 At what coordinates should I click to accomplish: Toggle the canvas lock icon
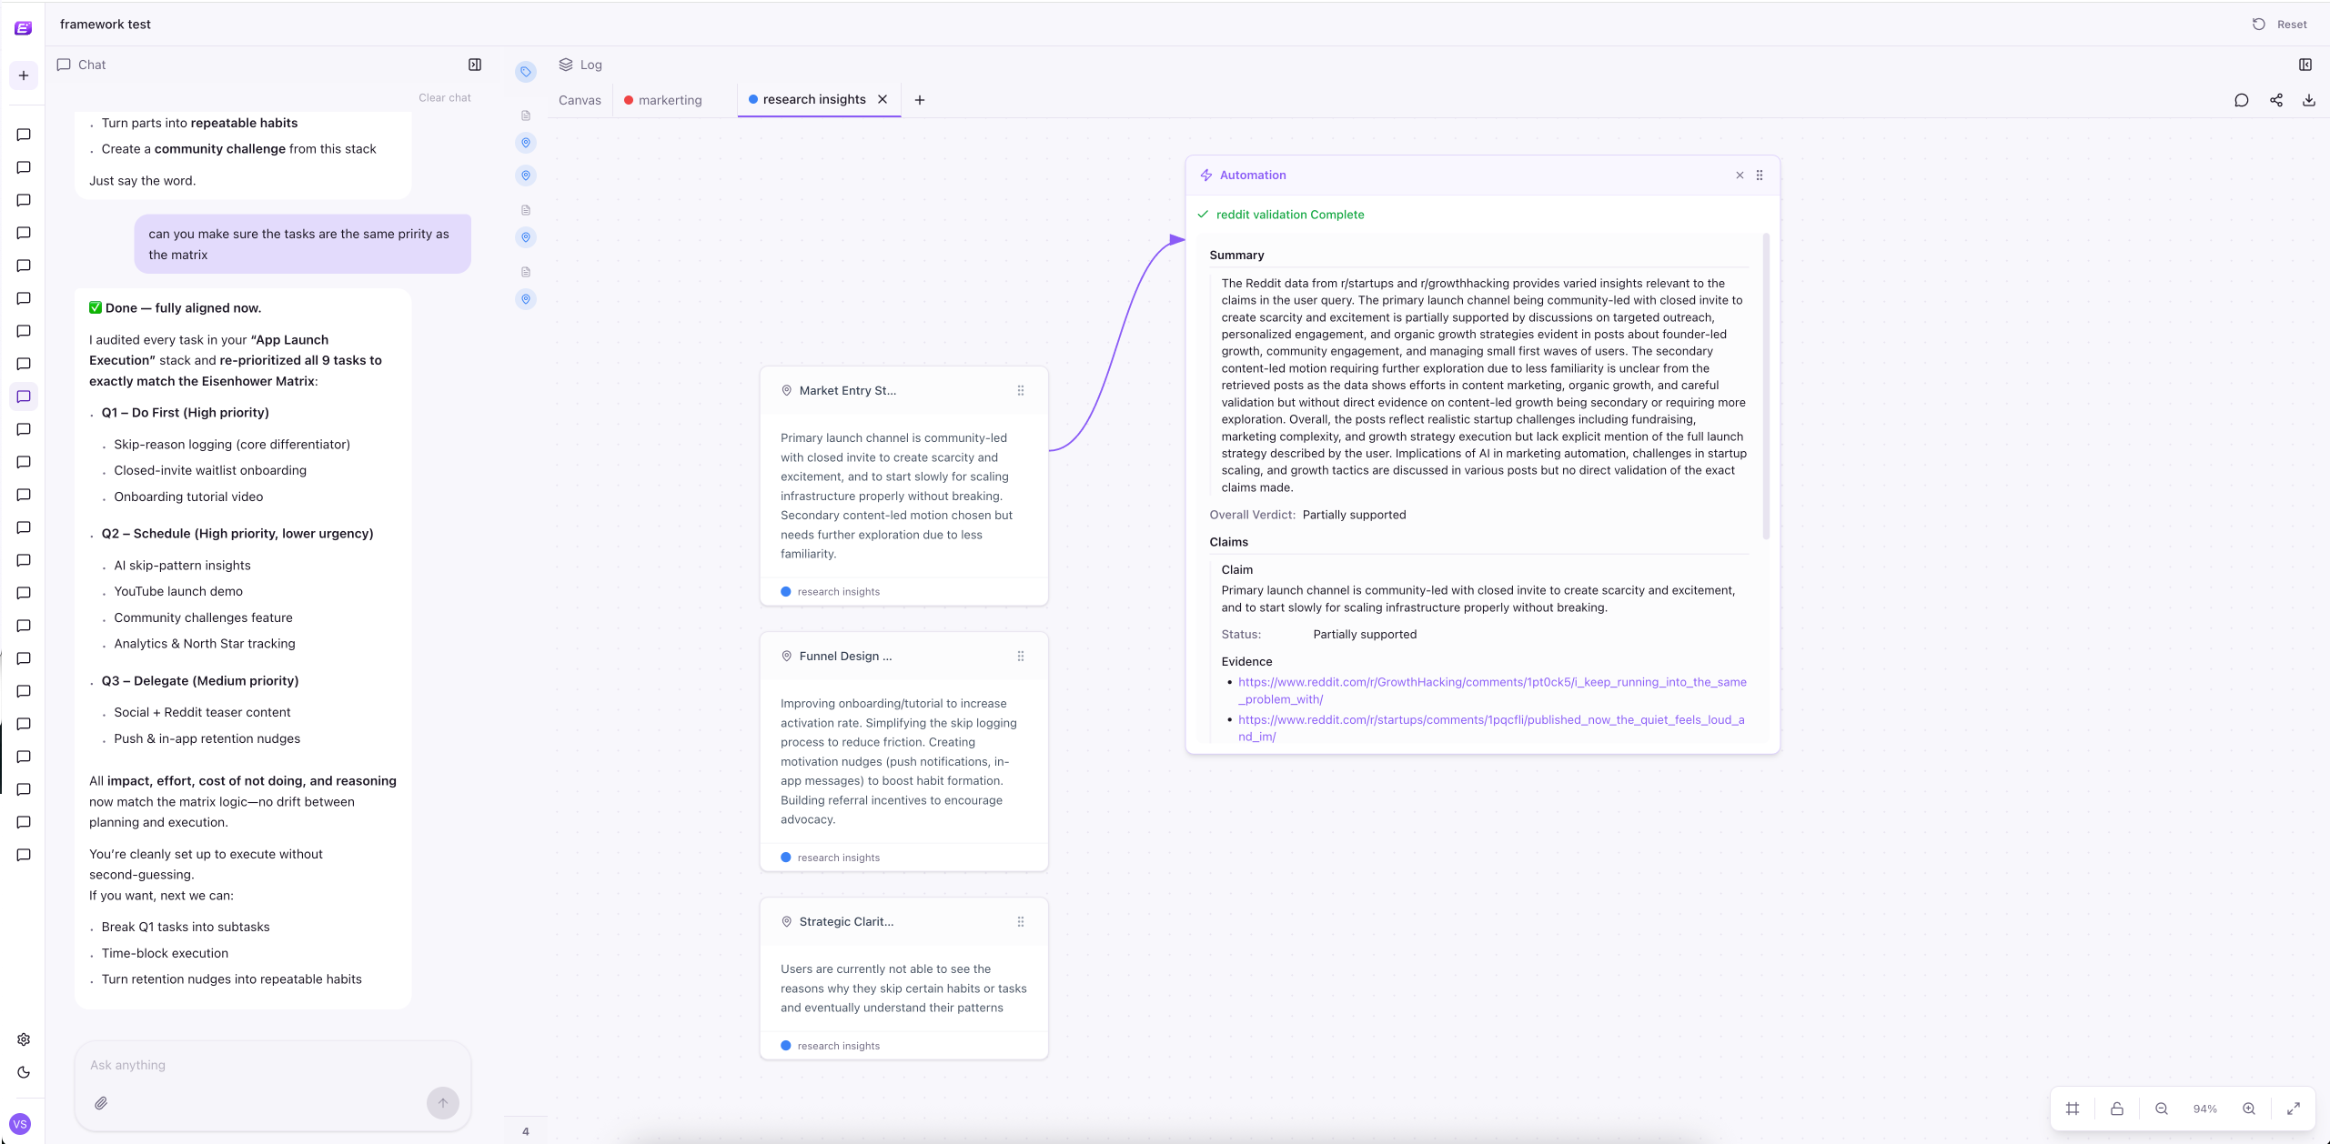pos(2117,1109)
